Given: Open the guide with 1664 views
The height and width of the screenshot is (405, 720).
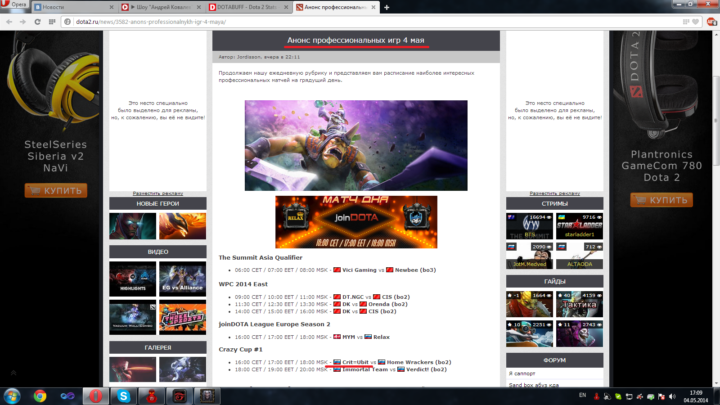Looking at the screenshot, I should coord(530,304).
